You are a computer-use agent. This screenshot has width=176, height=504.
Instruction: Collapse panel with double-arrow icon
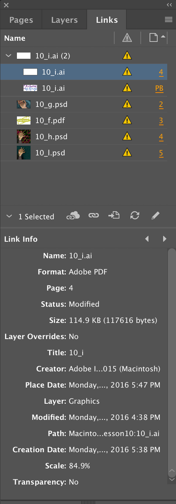[169, 5]
